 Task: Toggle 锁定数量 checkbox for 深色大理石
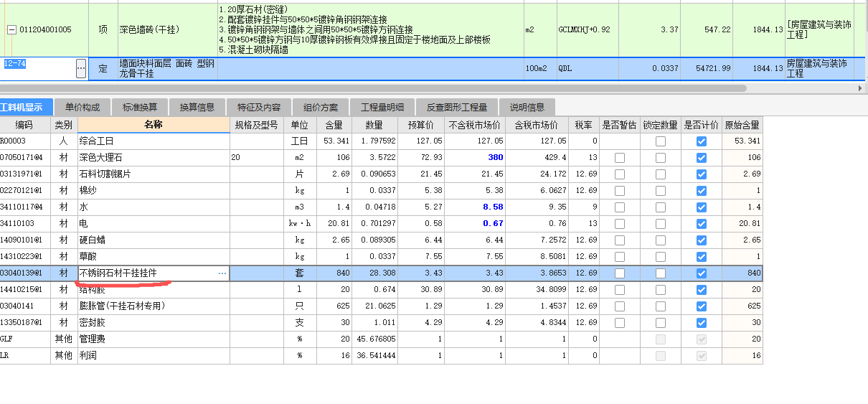point(660,158)
